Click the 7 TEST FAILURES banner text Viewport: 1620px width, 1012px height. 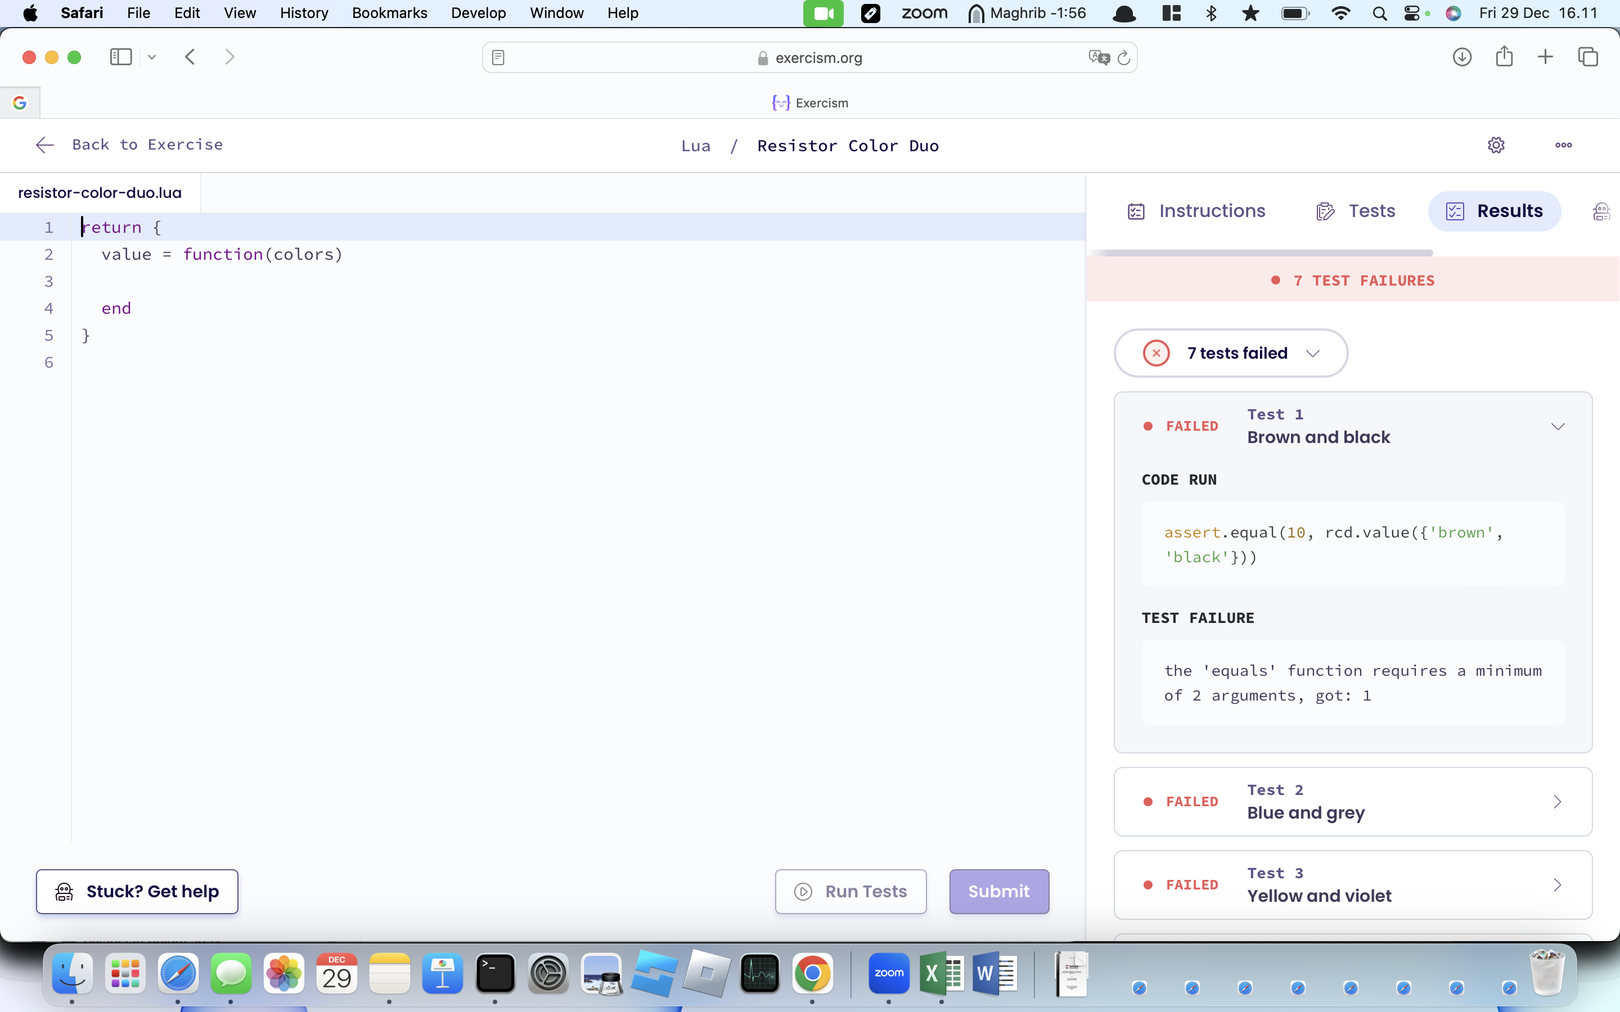click(1363, 281)
